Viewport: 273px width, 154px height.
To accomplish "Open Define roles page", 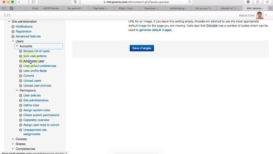I will (31, 105).
